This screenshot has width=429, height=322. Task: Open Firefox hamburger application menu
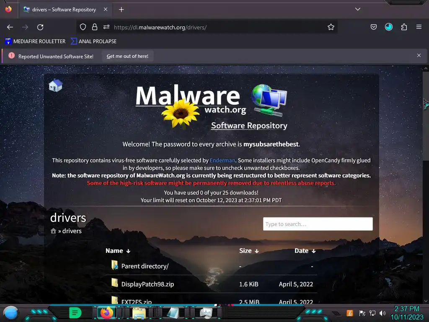pyautogui.click(x=419, y=27)
